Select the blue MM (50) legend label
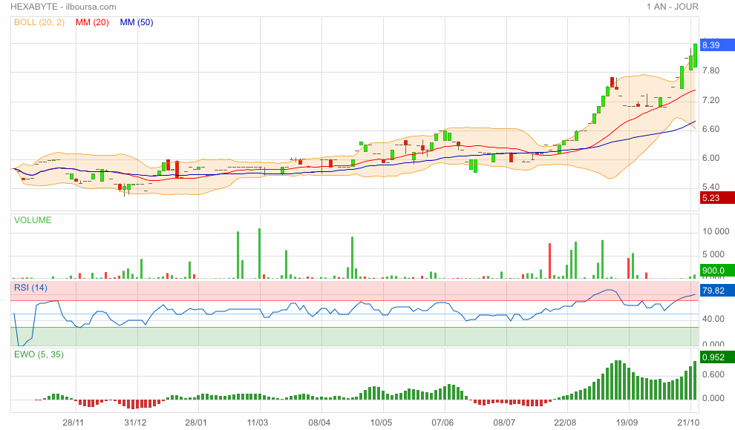The image size is (735, 430). point(137,22)
